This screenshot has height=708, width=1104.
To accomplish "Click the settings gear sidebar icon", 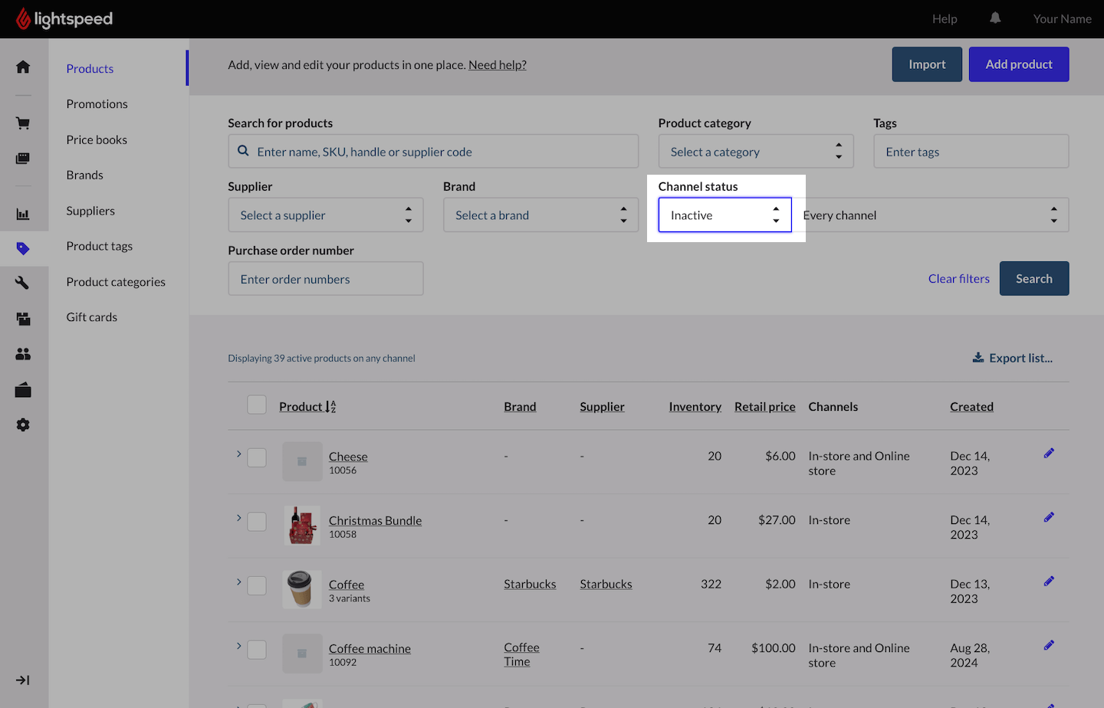I will (x=23, y=425).
